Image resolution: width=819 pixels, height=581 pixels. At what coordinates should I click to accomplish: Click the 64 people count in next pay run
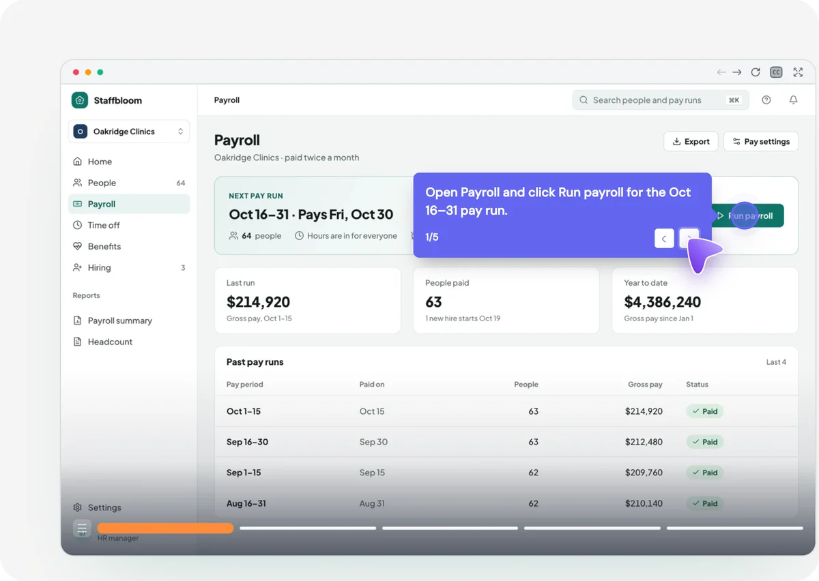255,236
